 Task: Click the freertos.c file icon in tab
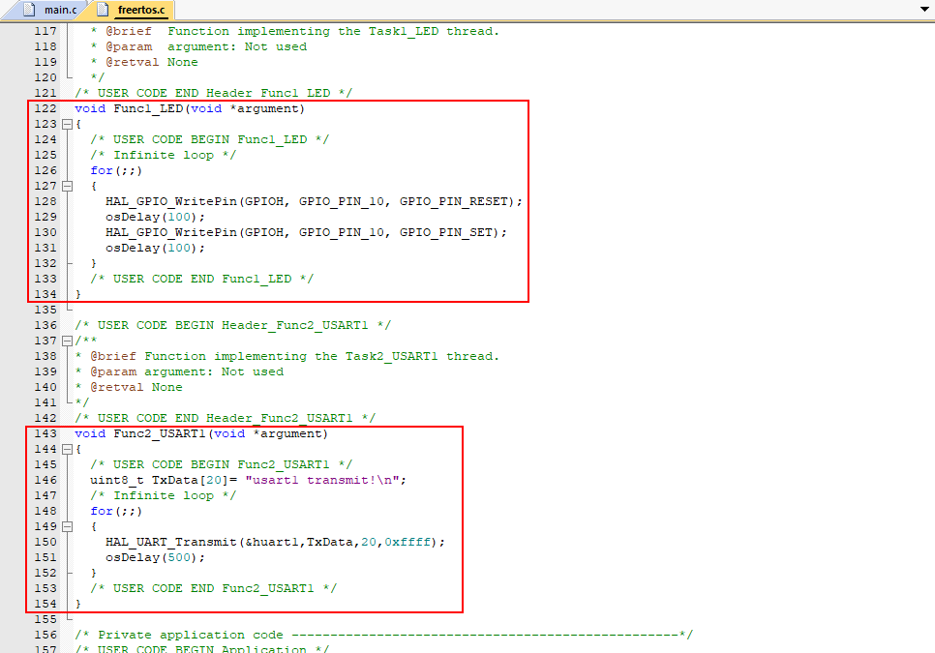[104, 10]
